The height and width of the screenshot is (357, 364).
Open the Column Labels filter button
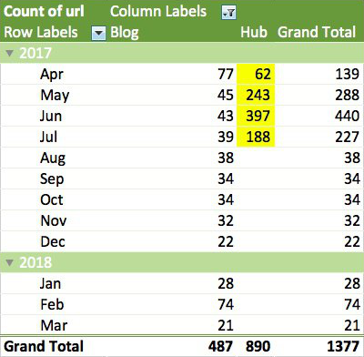(x=228, y=13)
